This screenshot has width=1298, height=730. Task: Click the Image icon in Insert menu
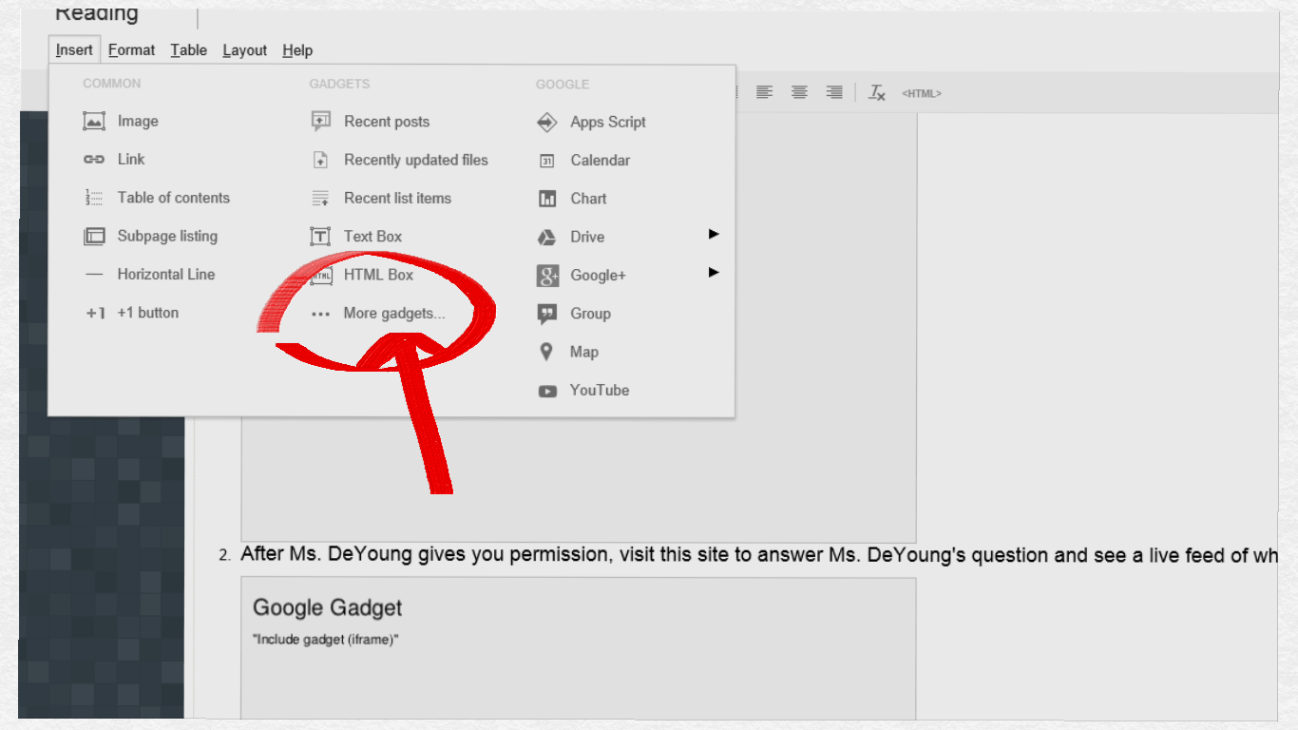pyautogui.click(x=94, y=122)
